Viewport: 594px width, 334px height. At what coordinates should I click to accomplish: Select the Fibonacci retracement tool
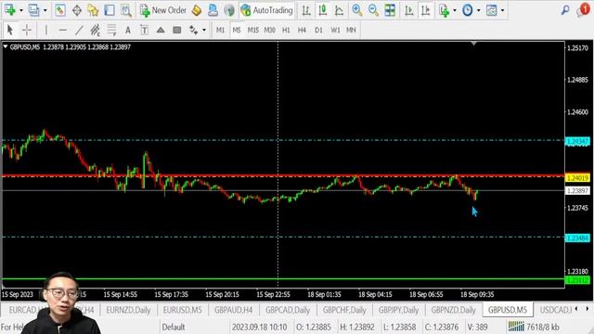tap(111, 30)
